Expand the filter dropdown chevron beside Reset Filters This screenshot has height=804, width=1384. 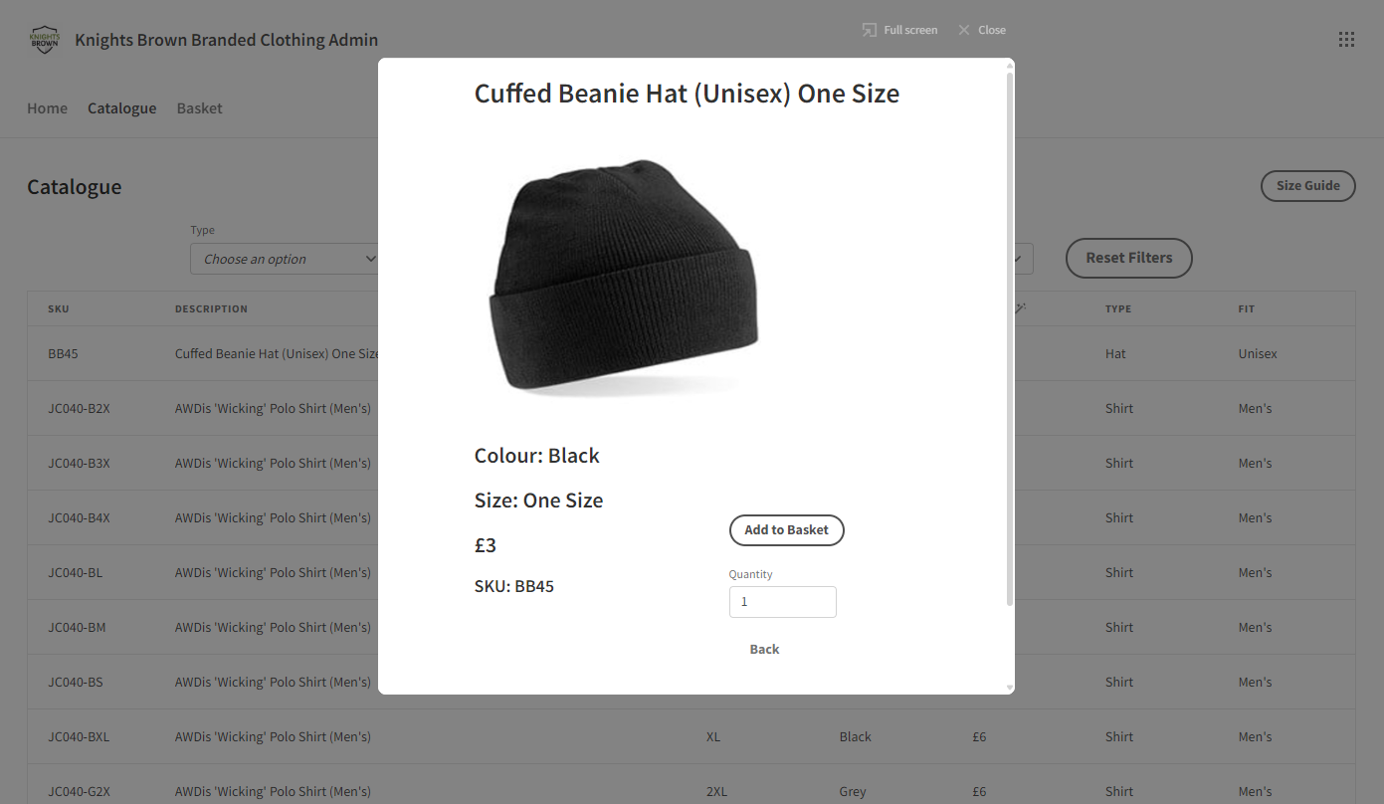pos(1019,259)
